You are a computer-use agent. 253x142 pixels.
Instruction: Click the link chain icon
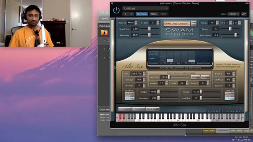[x=244, y=14]
